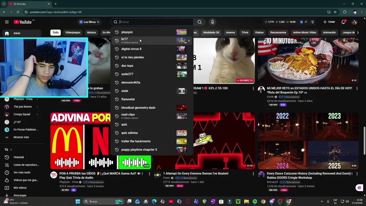Go to Inicio in the sidebar

pos(21,33)
